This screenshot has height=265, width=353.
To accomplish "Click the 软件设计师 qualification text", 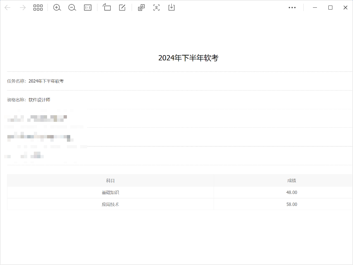I will click(x=39, y=100).
